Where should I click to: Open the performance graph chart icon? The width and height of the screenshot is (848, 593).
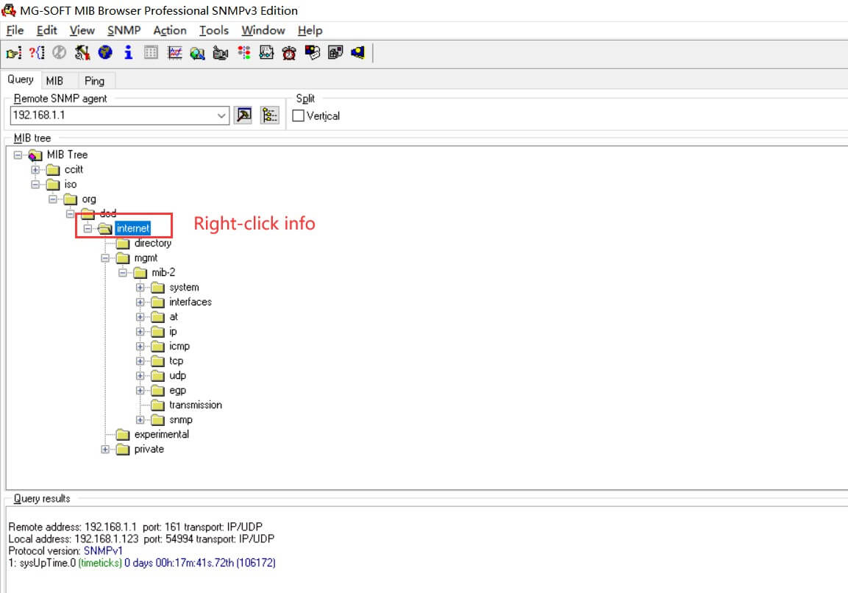point(175,53)
